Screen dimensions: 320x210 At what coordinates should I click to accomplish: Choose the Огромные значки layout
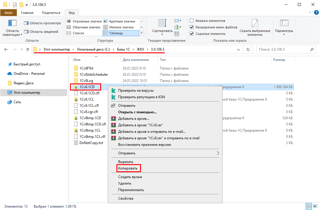pos(84,21)
